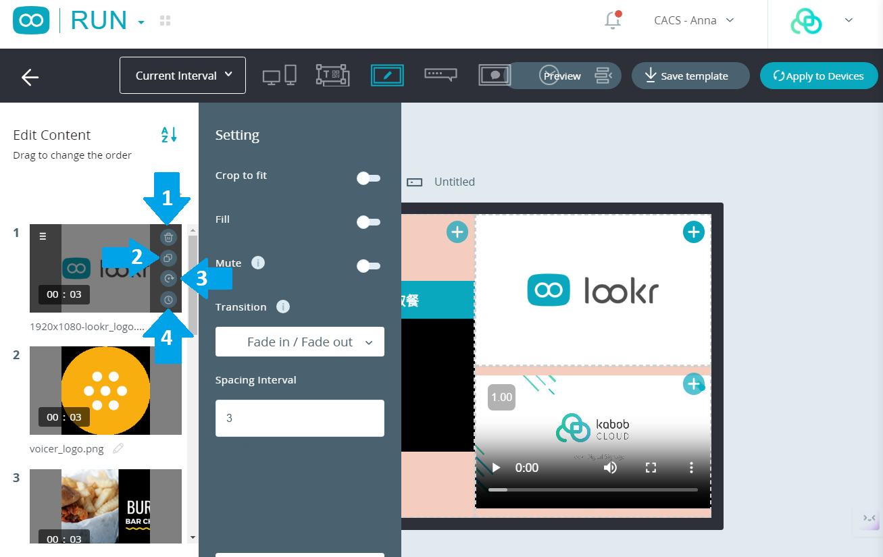Select the edit content pencil icon
Screen dimensions: 883x557
coord(387,75)
